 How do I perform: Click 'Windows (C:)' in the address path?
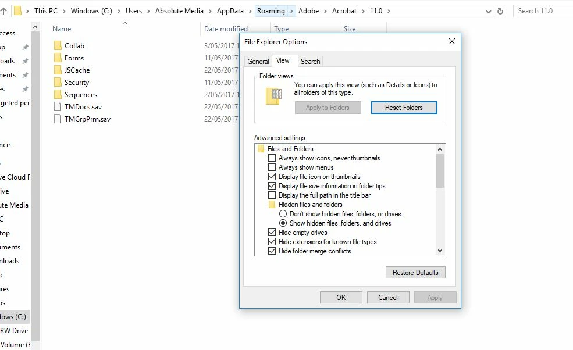[x=91, y=11]
